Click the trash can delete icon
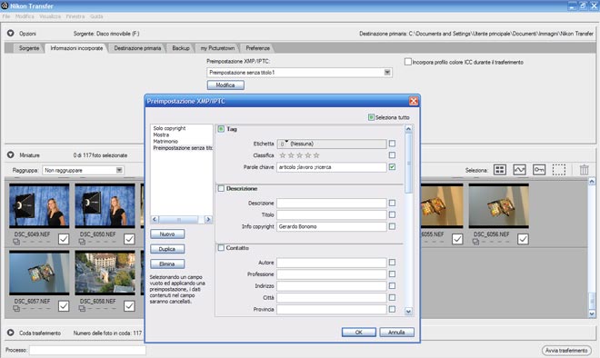The image size is (600, 358). [x=584, y=170]
